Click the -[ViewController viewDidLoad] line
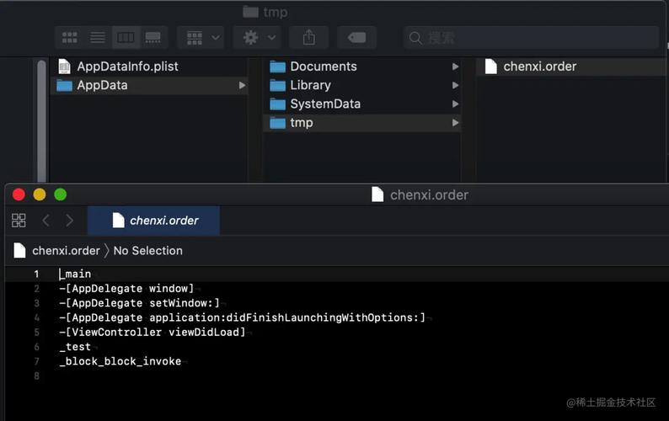The height and width of the screenshot is (421, 669). [153, 333]
